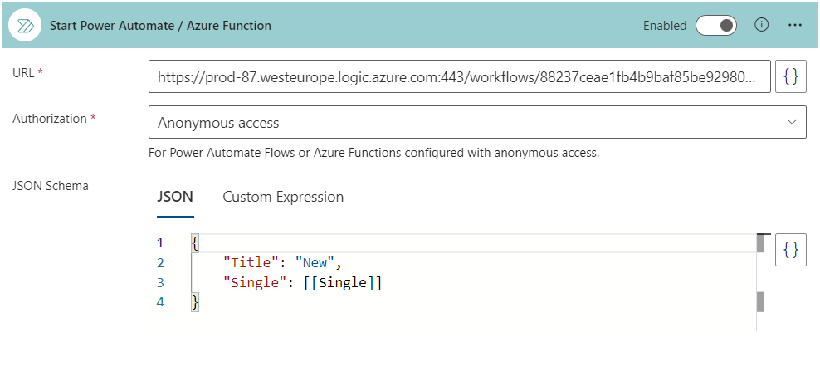
Task: Click the Power Automate action icon in header
Action: [x=25, y=26]
